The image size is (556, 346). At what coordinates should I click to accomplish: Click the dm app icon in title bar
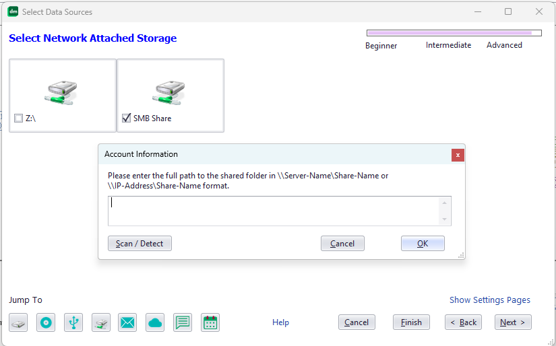pyautogui.click(x=13, y=11)
